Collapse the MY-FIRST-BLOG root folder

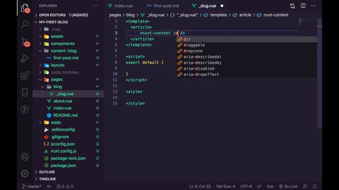(51, 22)
